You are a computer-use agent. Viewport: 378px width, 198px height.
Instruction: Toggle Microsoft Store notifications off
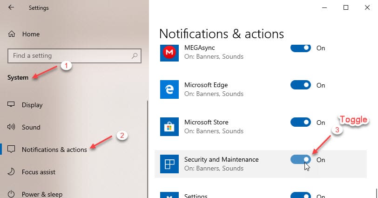pos(301,122)
